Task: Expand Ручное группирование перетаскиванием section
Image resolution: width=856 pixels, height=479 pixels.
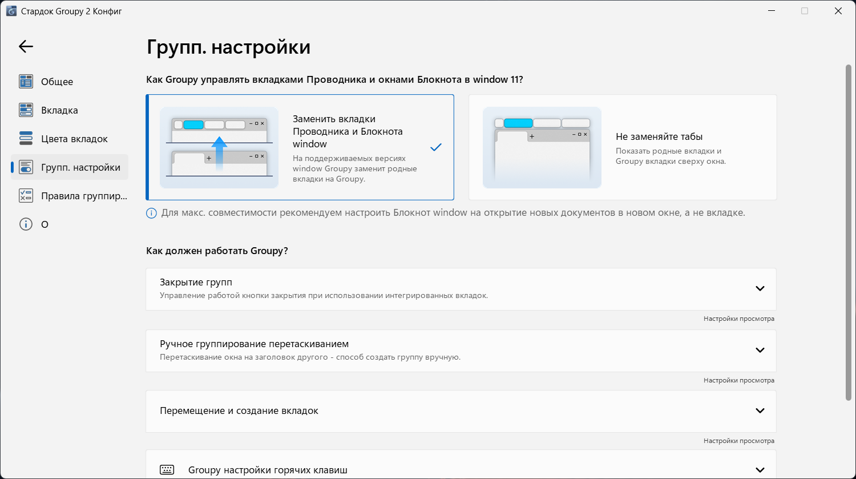Action: (x=461, y=351)
